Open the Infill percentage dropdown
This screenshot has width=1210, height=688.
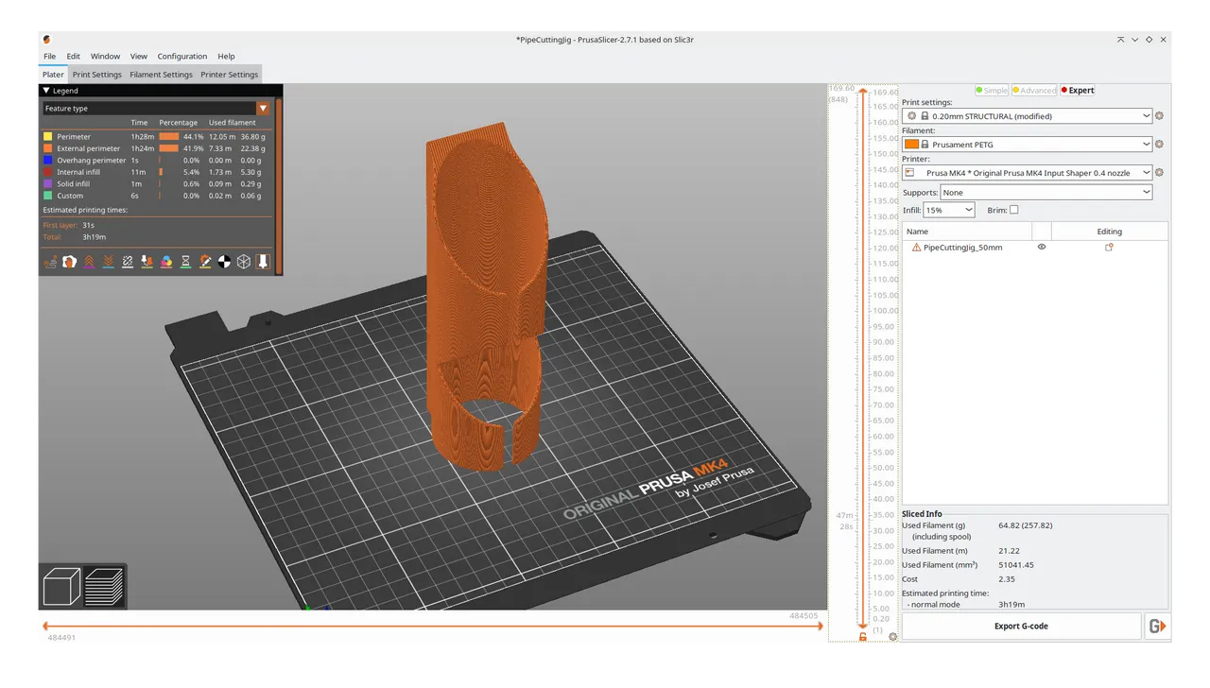click(x=948, y=210)
